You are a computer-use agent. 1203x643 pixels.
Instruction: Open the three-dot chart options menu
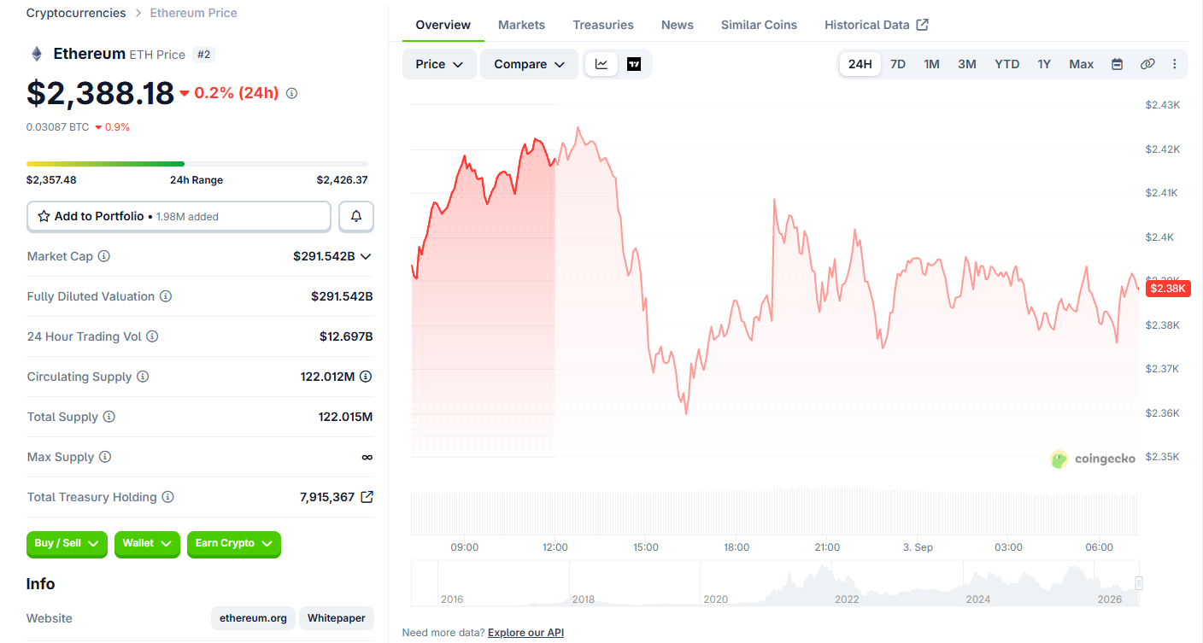point(1175,64)
